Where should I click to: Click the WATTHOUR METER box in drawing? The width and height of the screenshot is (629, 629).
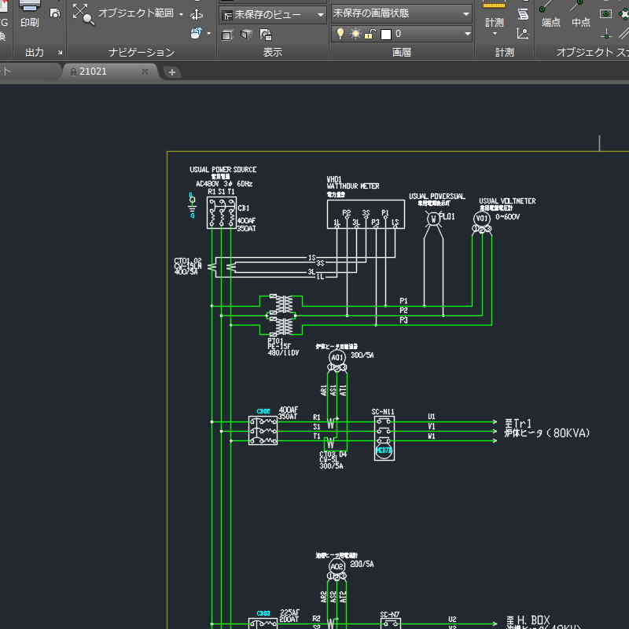(366, 214)
